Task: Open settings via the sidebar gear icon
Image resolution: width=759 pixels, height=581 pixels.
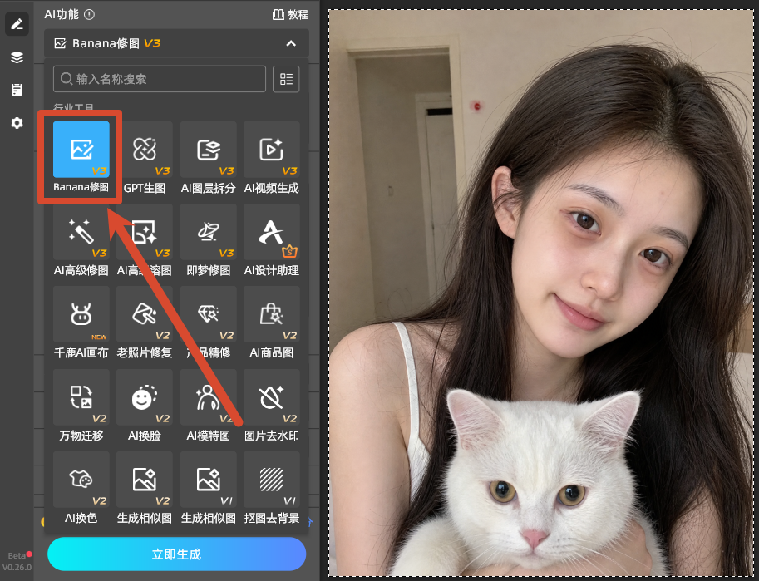Action: coord(17,123)
